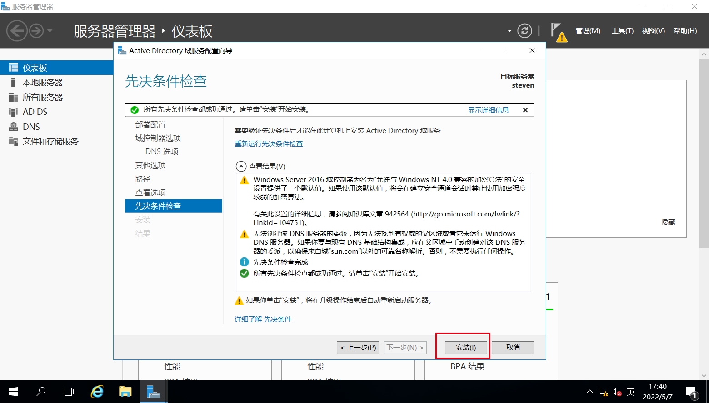Select the 先决条件检查 wizard step
709x403 pixels.
coord(174,206)
